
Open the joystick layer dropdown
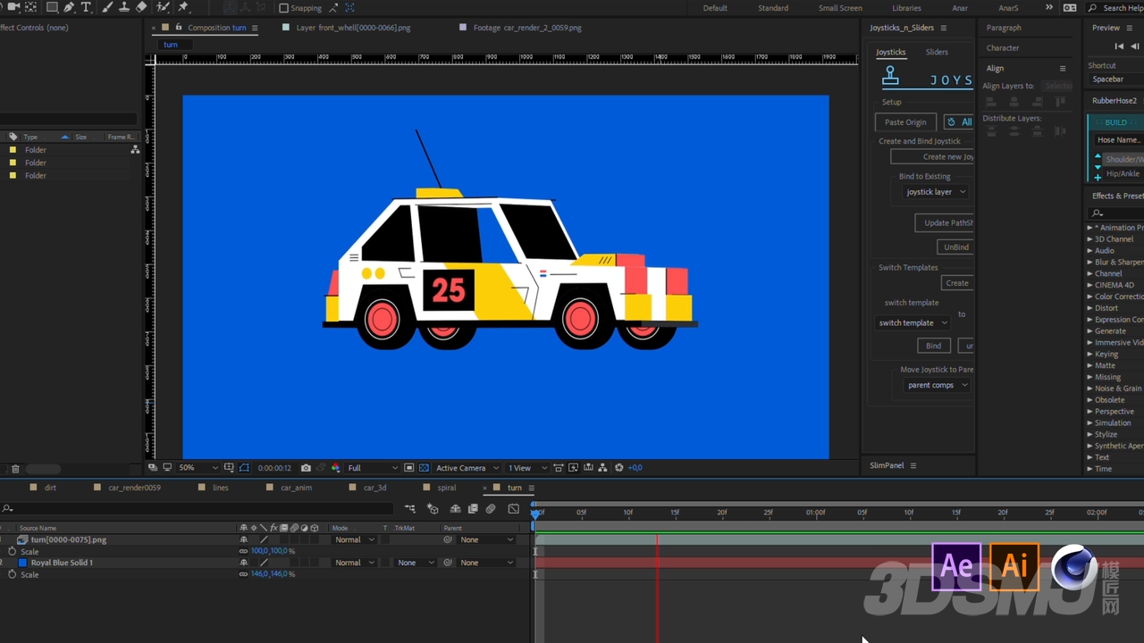(x=934, y=192)
